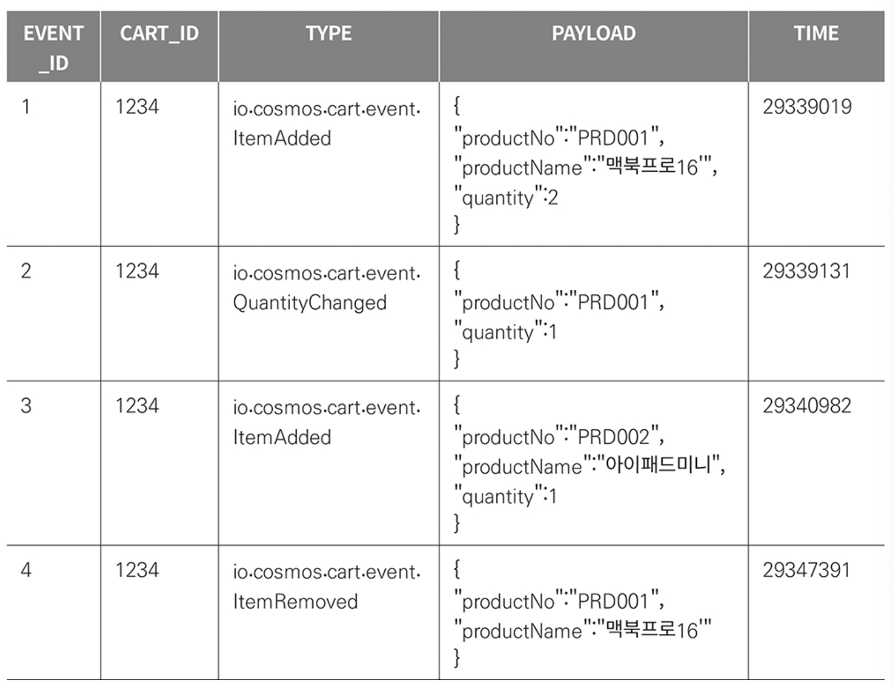Click timestamp 29340982
894x686 pixels.
click(807, 406)
